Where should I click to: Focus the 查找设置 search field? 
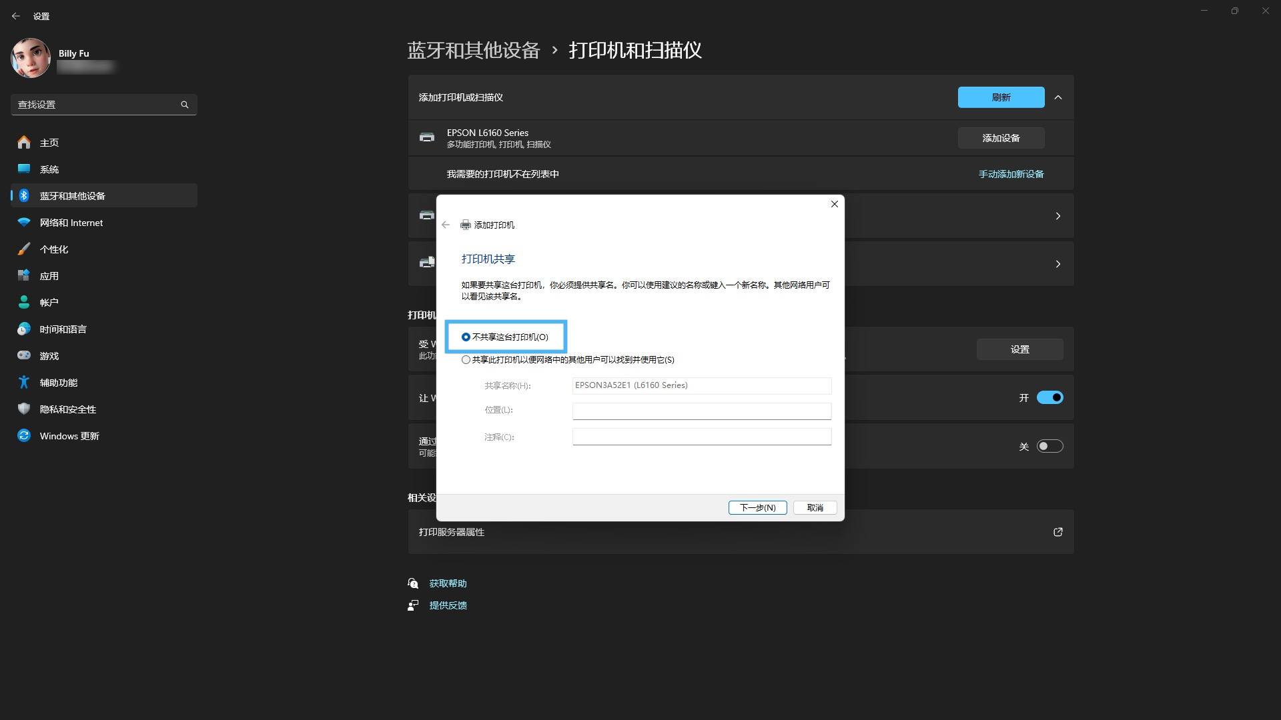(104, 105)
